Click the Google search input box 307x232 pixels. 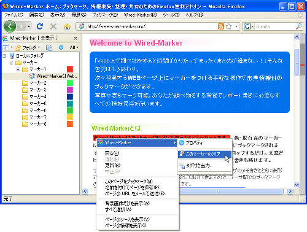(x=274, y=26)
